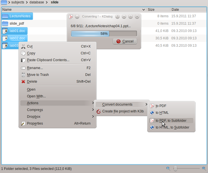Click the lab02.doc document icon
This screenshot has width=208, height=173.
tap(5, 38)
